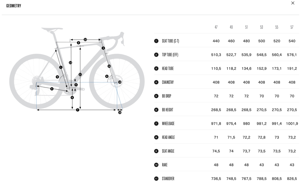This screenshot has height=183, width=301.
Task: Click the number 1 Seat Tube row marker
Action: click(x=156, y=41)
